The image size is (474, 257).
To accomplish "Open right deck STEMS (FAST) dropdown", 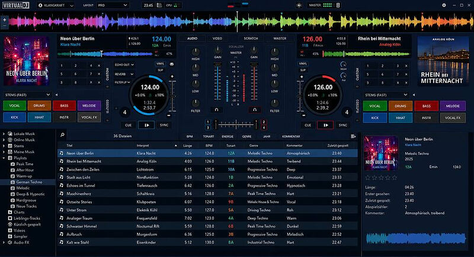I will point(386,95).
